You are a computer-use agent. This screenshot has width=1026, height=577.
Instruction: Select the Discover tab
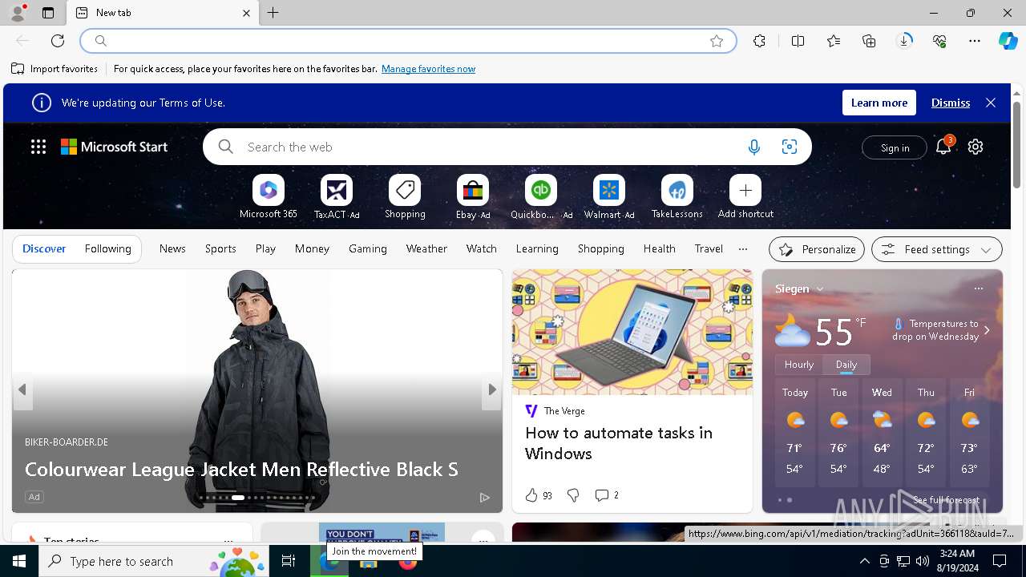[x=44, y=248]
